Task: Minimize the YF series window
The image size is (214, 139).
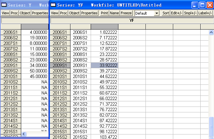Action: coord(195,5)
